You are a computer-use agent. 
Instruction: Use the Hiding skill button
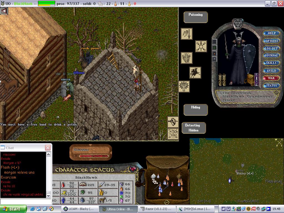(x=196, y=110)
